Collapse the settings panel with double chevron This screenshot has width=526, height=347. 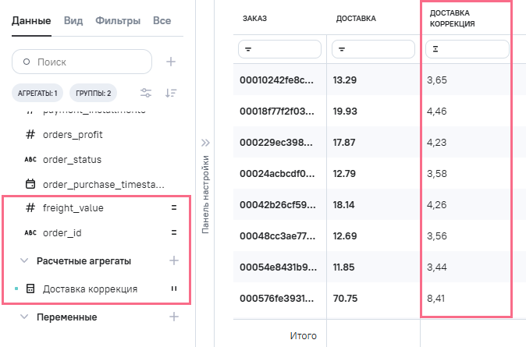[206, 143]
